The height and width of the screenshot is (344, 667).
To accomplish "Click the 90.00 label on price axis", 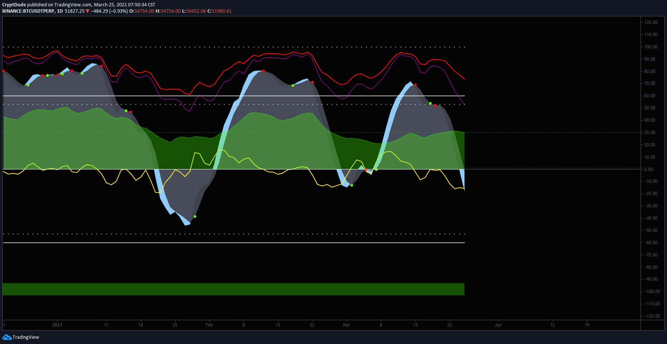I will click(x=650, y=59).
